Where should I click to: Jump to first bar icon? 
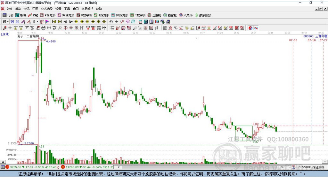tap(54, 21)
